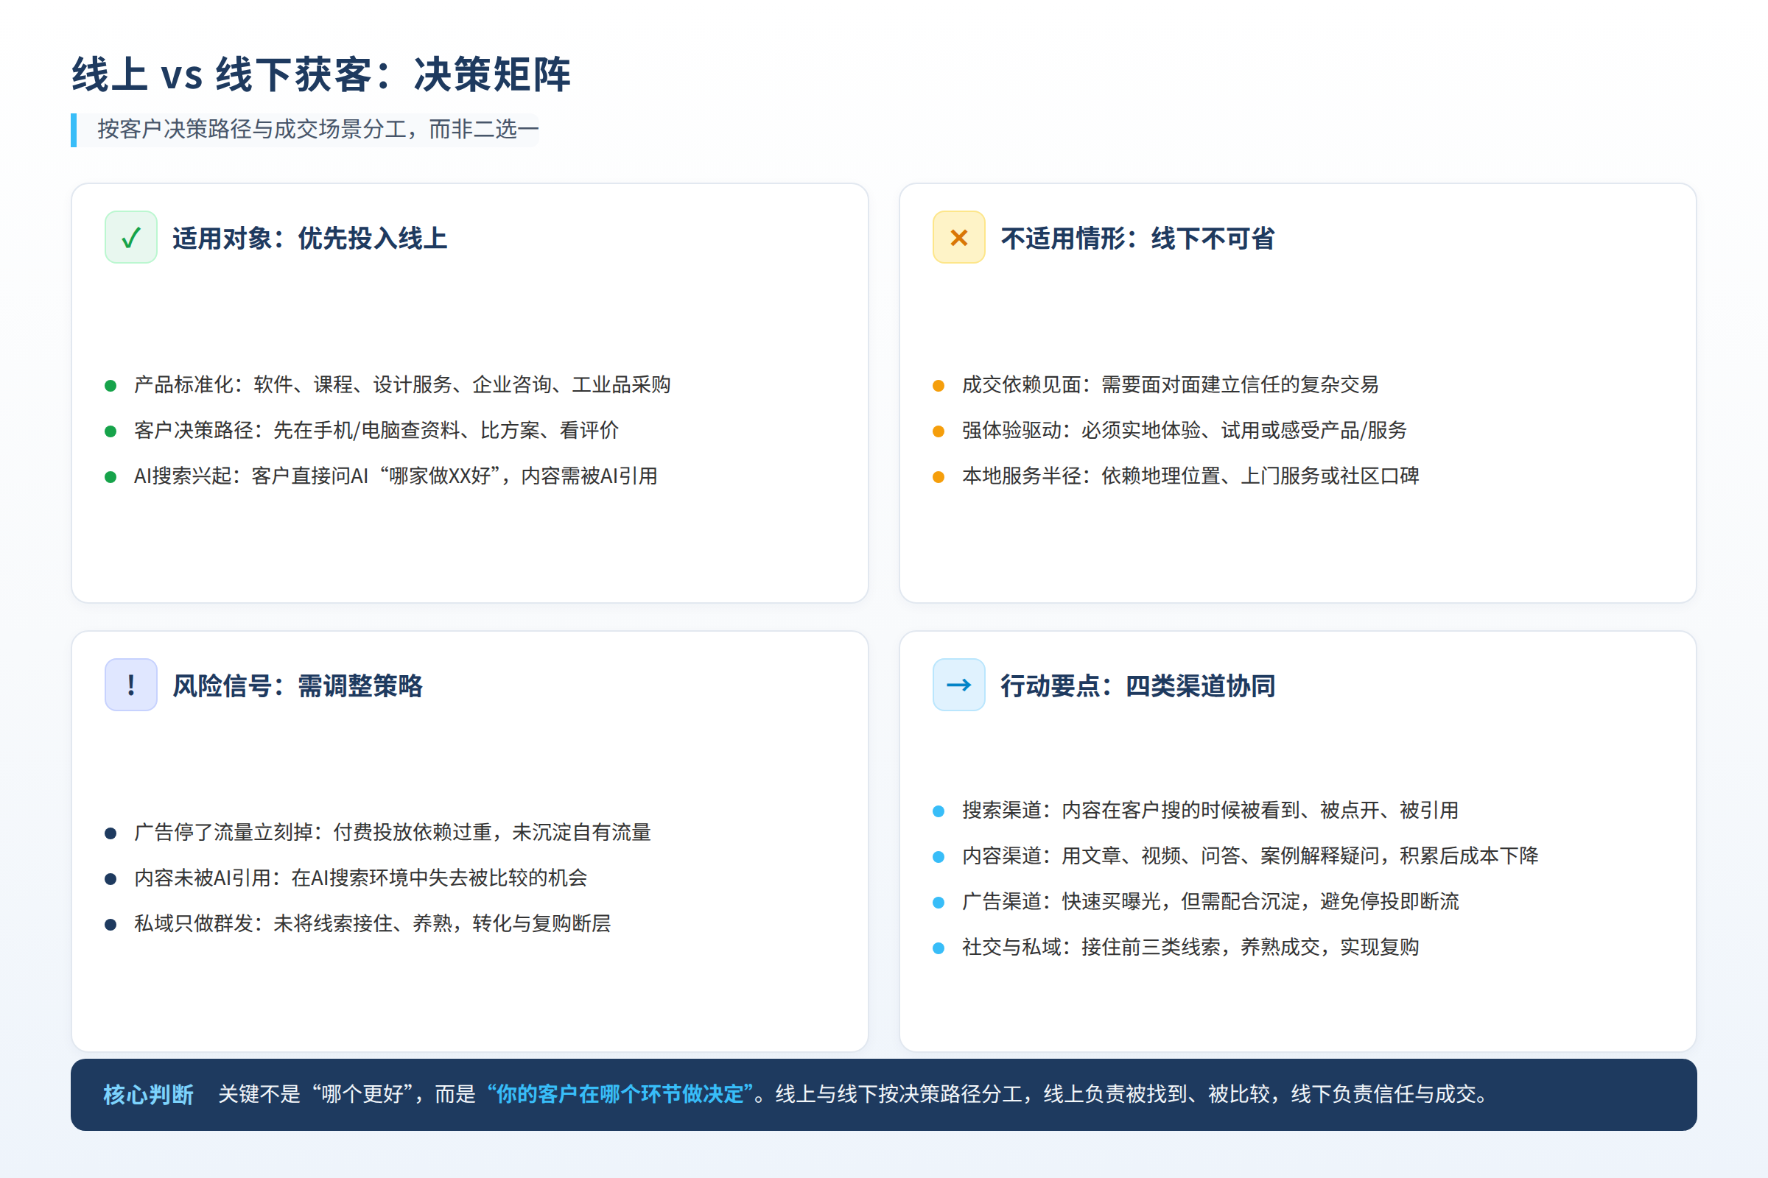Click highlighted phrase 你的客户在哪个环节做决定
The width and height of the screenshot is (1768, 1178).
coord(620,1095)
